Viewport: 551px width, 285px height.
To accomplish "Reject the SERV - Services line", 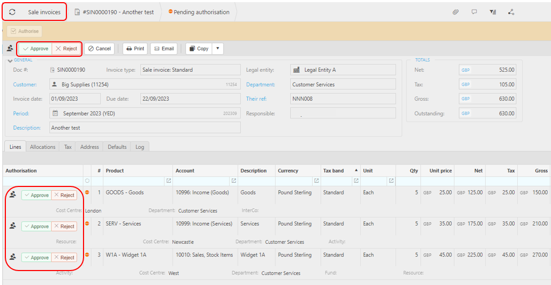I will click(64, 226).
